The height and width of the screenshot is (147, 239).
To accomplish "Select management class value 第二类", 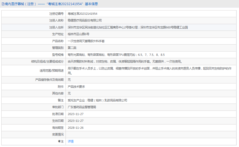I will click(72, 48).
